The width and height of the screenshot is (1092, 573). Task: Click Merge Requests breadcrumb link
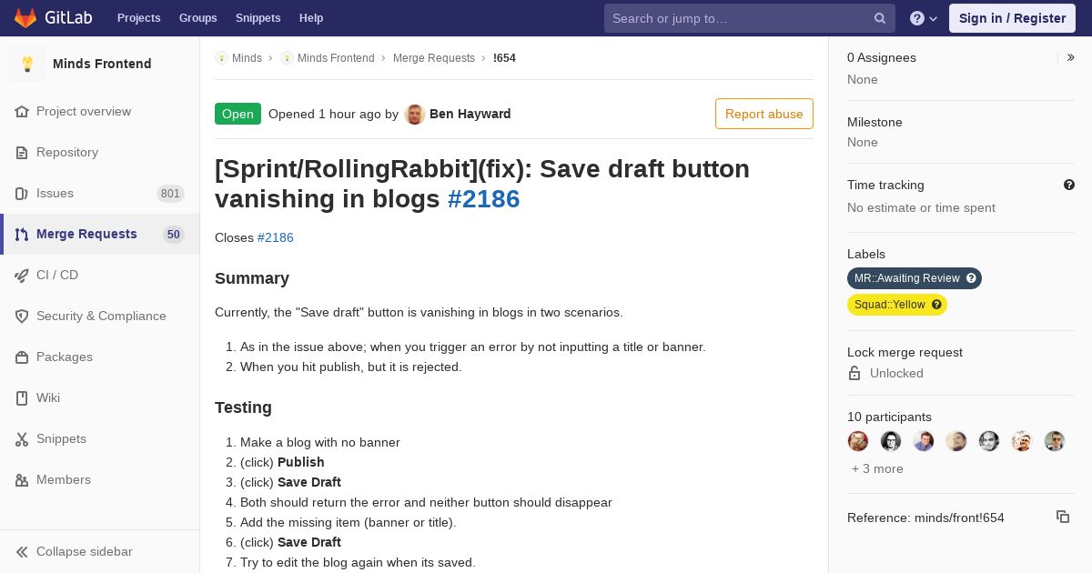[x=434, y=58]
